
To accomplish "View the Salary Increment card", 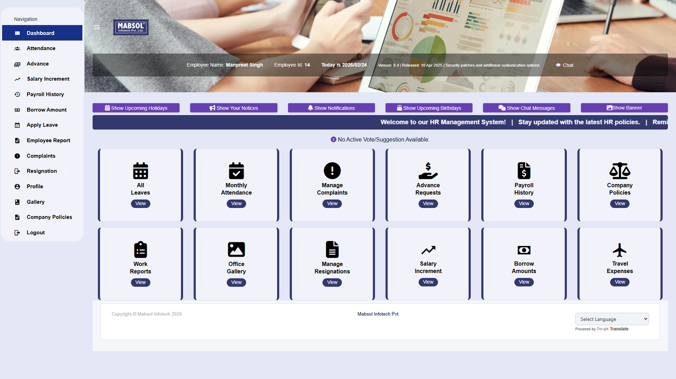I will pos(428,282).
